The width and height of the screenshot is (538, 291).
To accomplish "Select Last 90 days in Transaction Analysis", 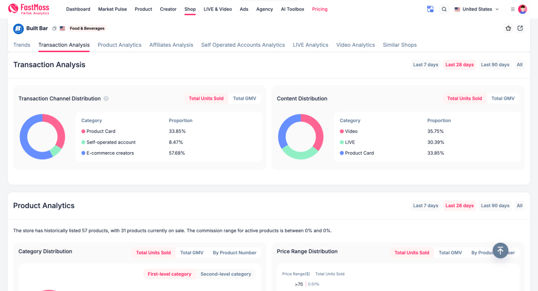I will click(x=495, y=64).
